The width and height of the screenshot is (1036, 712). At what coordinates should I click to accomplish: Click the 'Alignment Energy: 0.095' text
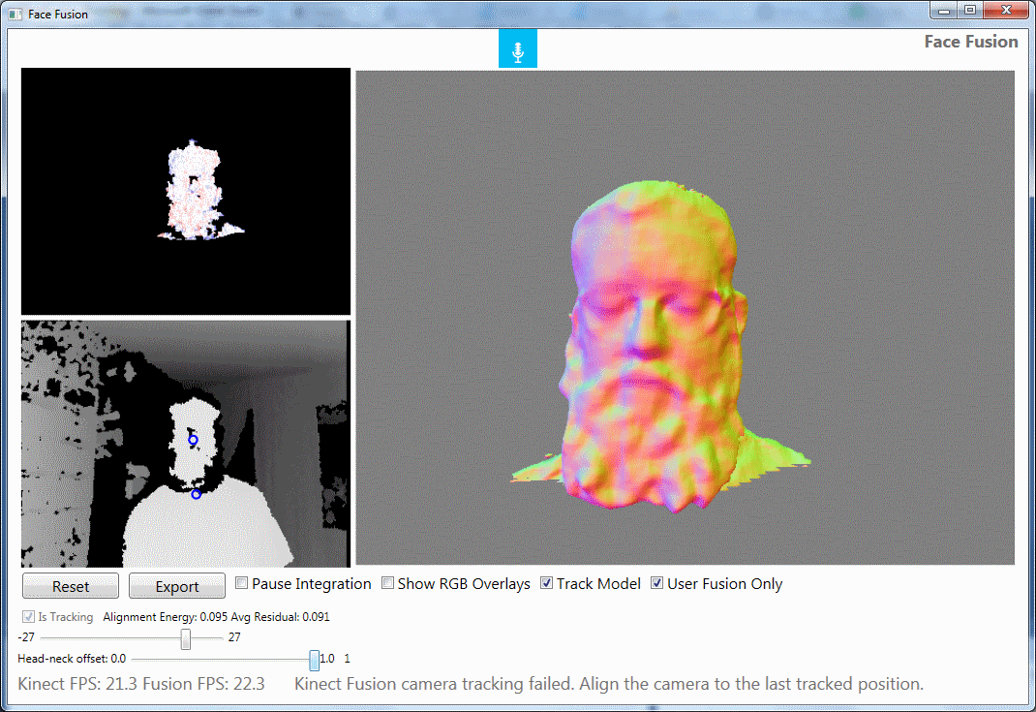pos(166,617)
